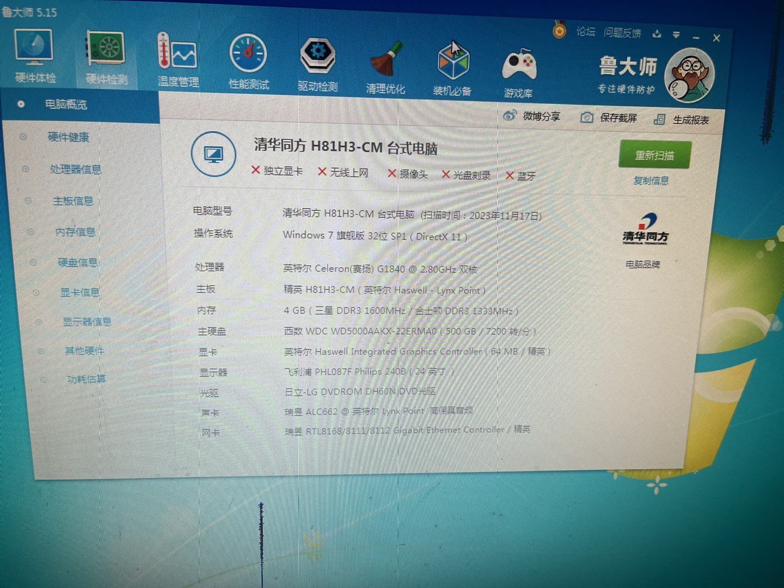Open 装机必备 software cube icon

[x=452, y=69]
